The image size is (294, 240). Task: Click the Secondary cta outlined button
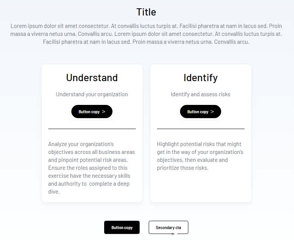(168, 228)
